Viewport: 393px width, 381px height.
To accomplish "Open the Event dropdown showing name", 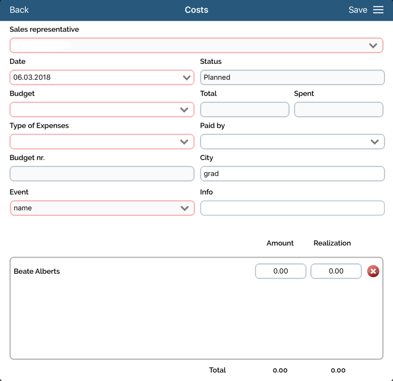I will pyautogui.click(x=102, y=208).
